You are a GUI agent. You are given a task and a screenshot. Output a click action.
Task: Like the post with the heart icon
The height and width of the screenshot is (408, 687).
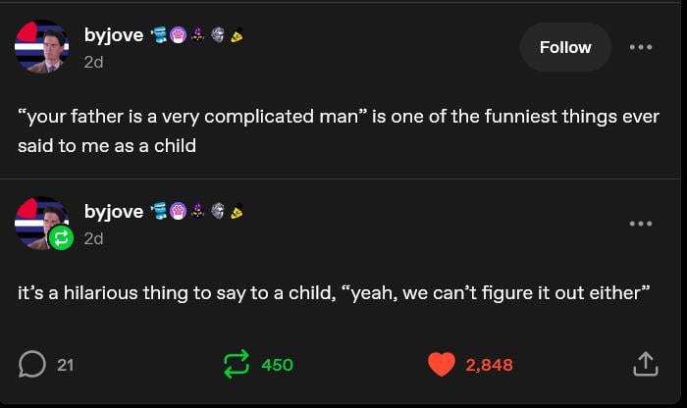[442, 365]
